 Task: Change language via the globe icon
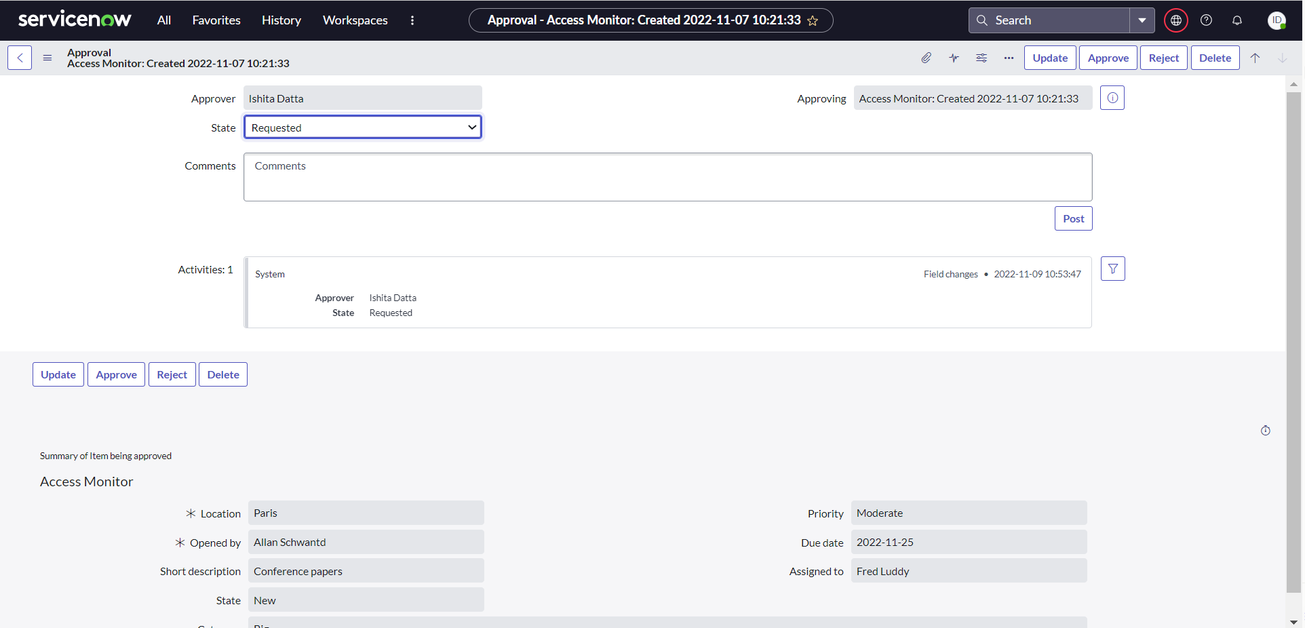pyautogui.click(x=1175, y=20)
